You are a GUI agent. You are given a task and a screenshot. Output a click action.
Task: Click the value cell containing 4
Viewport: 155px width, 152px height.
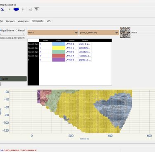[45, 60]
